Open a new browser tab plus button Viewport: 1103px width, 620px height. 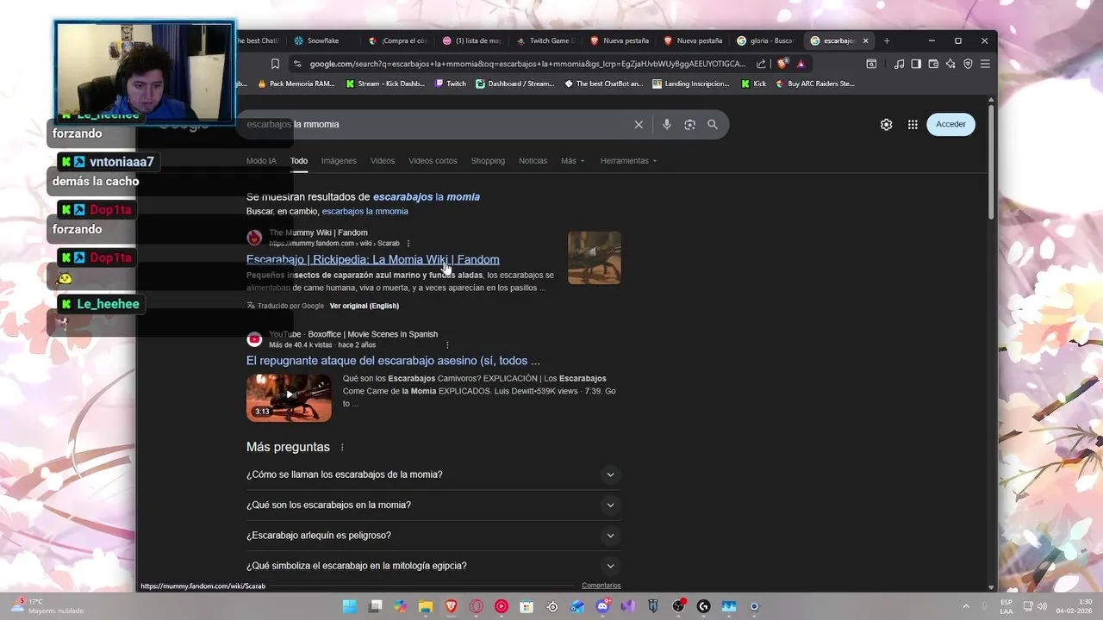[x=887, y=40]
